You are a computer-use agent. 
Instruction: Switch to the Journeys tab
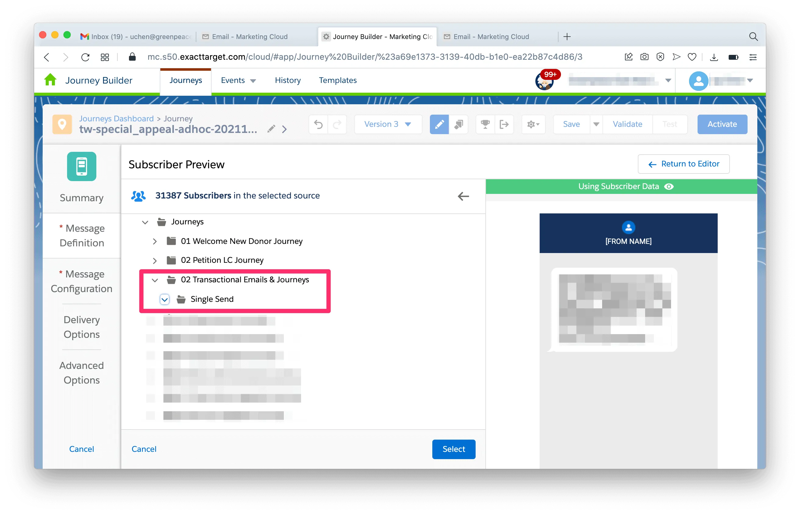186,80
